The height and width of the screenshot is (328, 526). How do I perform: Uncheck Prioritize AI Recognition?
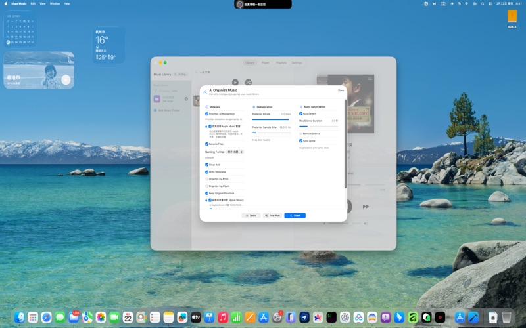[207, 113]
